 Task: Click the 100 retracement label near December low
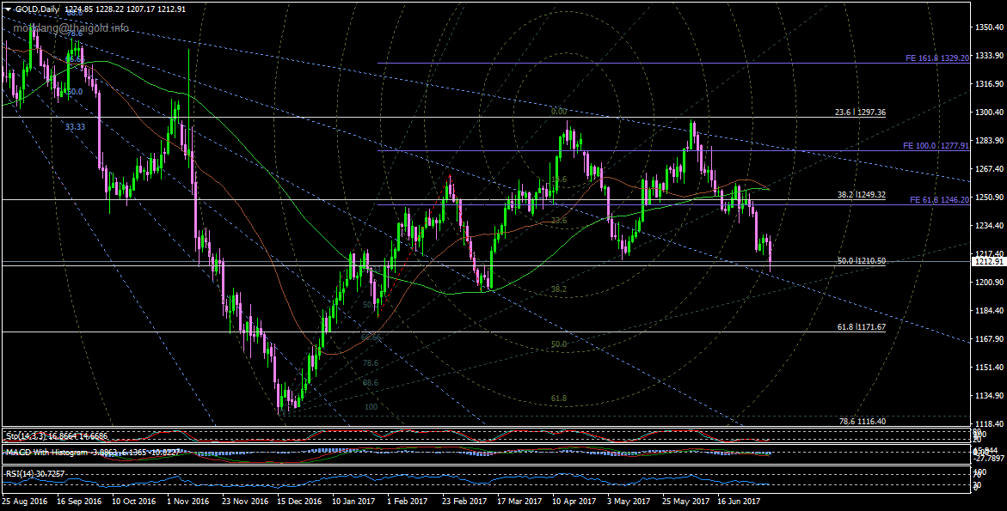tap(371, 406)
